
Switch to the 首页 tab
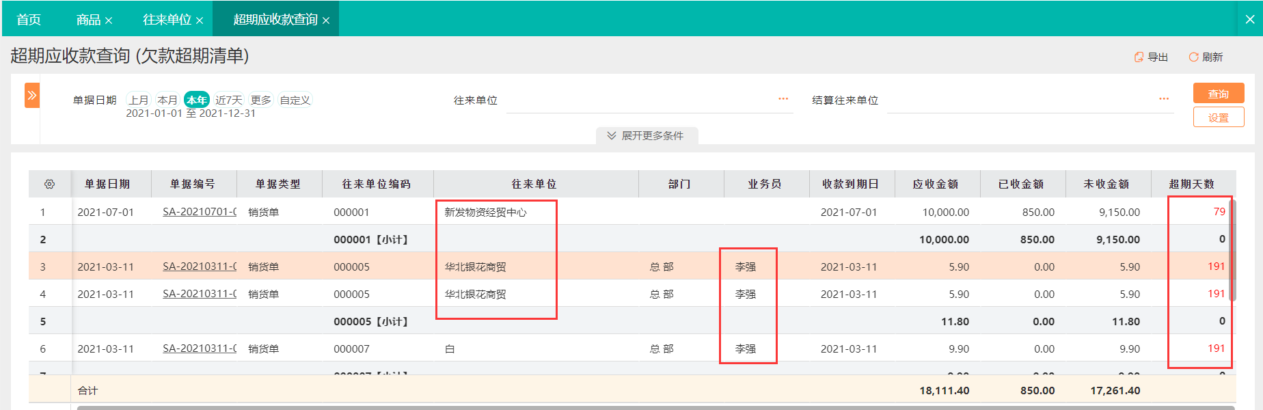click(x=29, y=20)
